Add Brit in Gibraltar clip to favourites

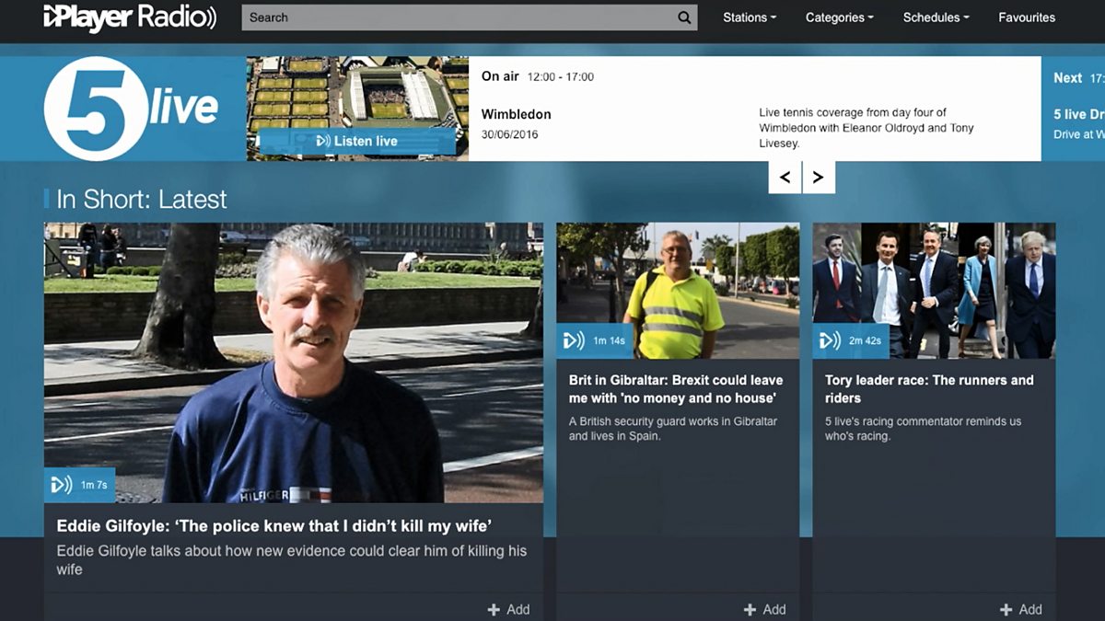coord(764,609)
